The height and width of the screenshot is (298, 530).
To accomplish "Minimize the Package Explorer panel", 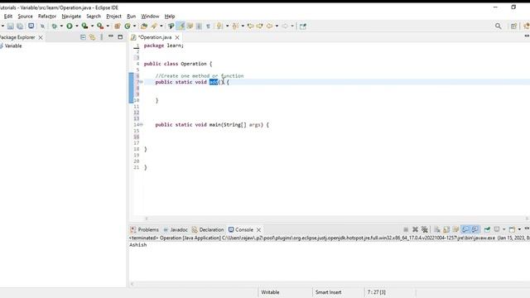I will point(110,36).
